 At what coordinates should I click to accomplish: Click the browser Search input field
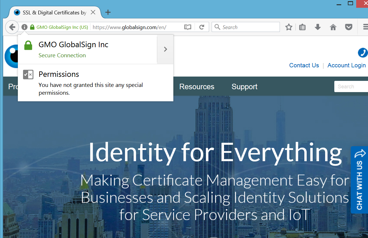[x=249, y=27]
